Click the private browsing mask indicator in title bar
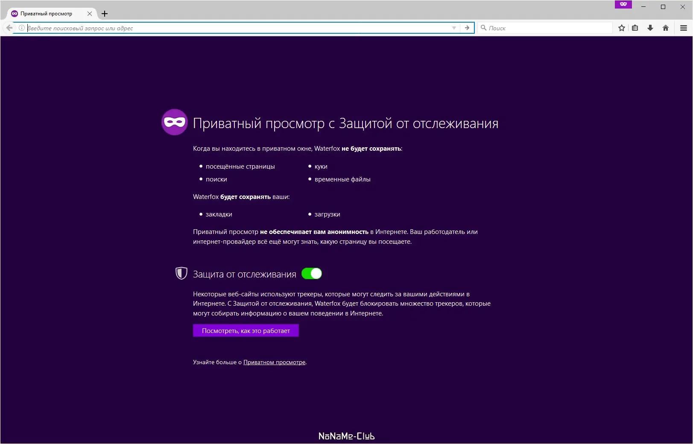The image size is (693, 444). tap(623, 4)
